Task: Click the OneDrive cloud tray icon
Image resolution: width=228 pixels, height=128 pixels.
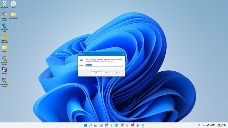Action: coord(199,125)
